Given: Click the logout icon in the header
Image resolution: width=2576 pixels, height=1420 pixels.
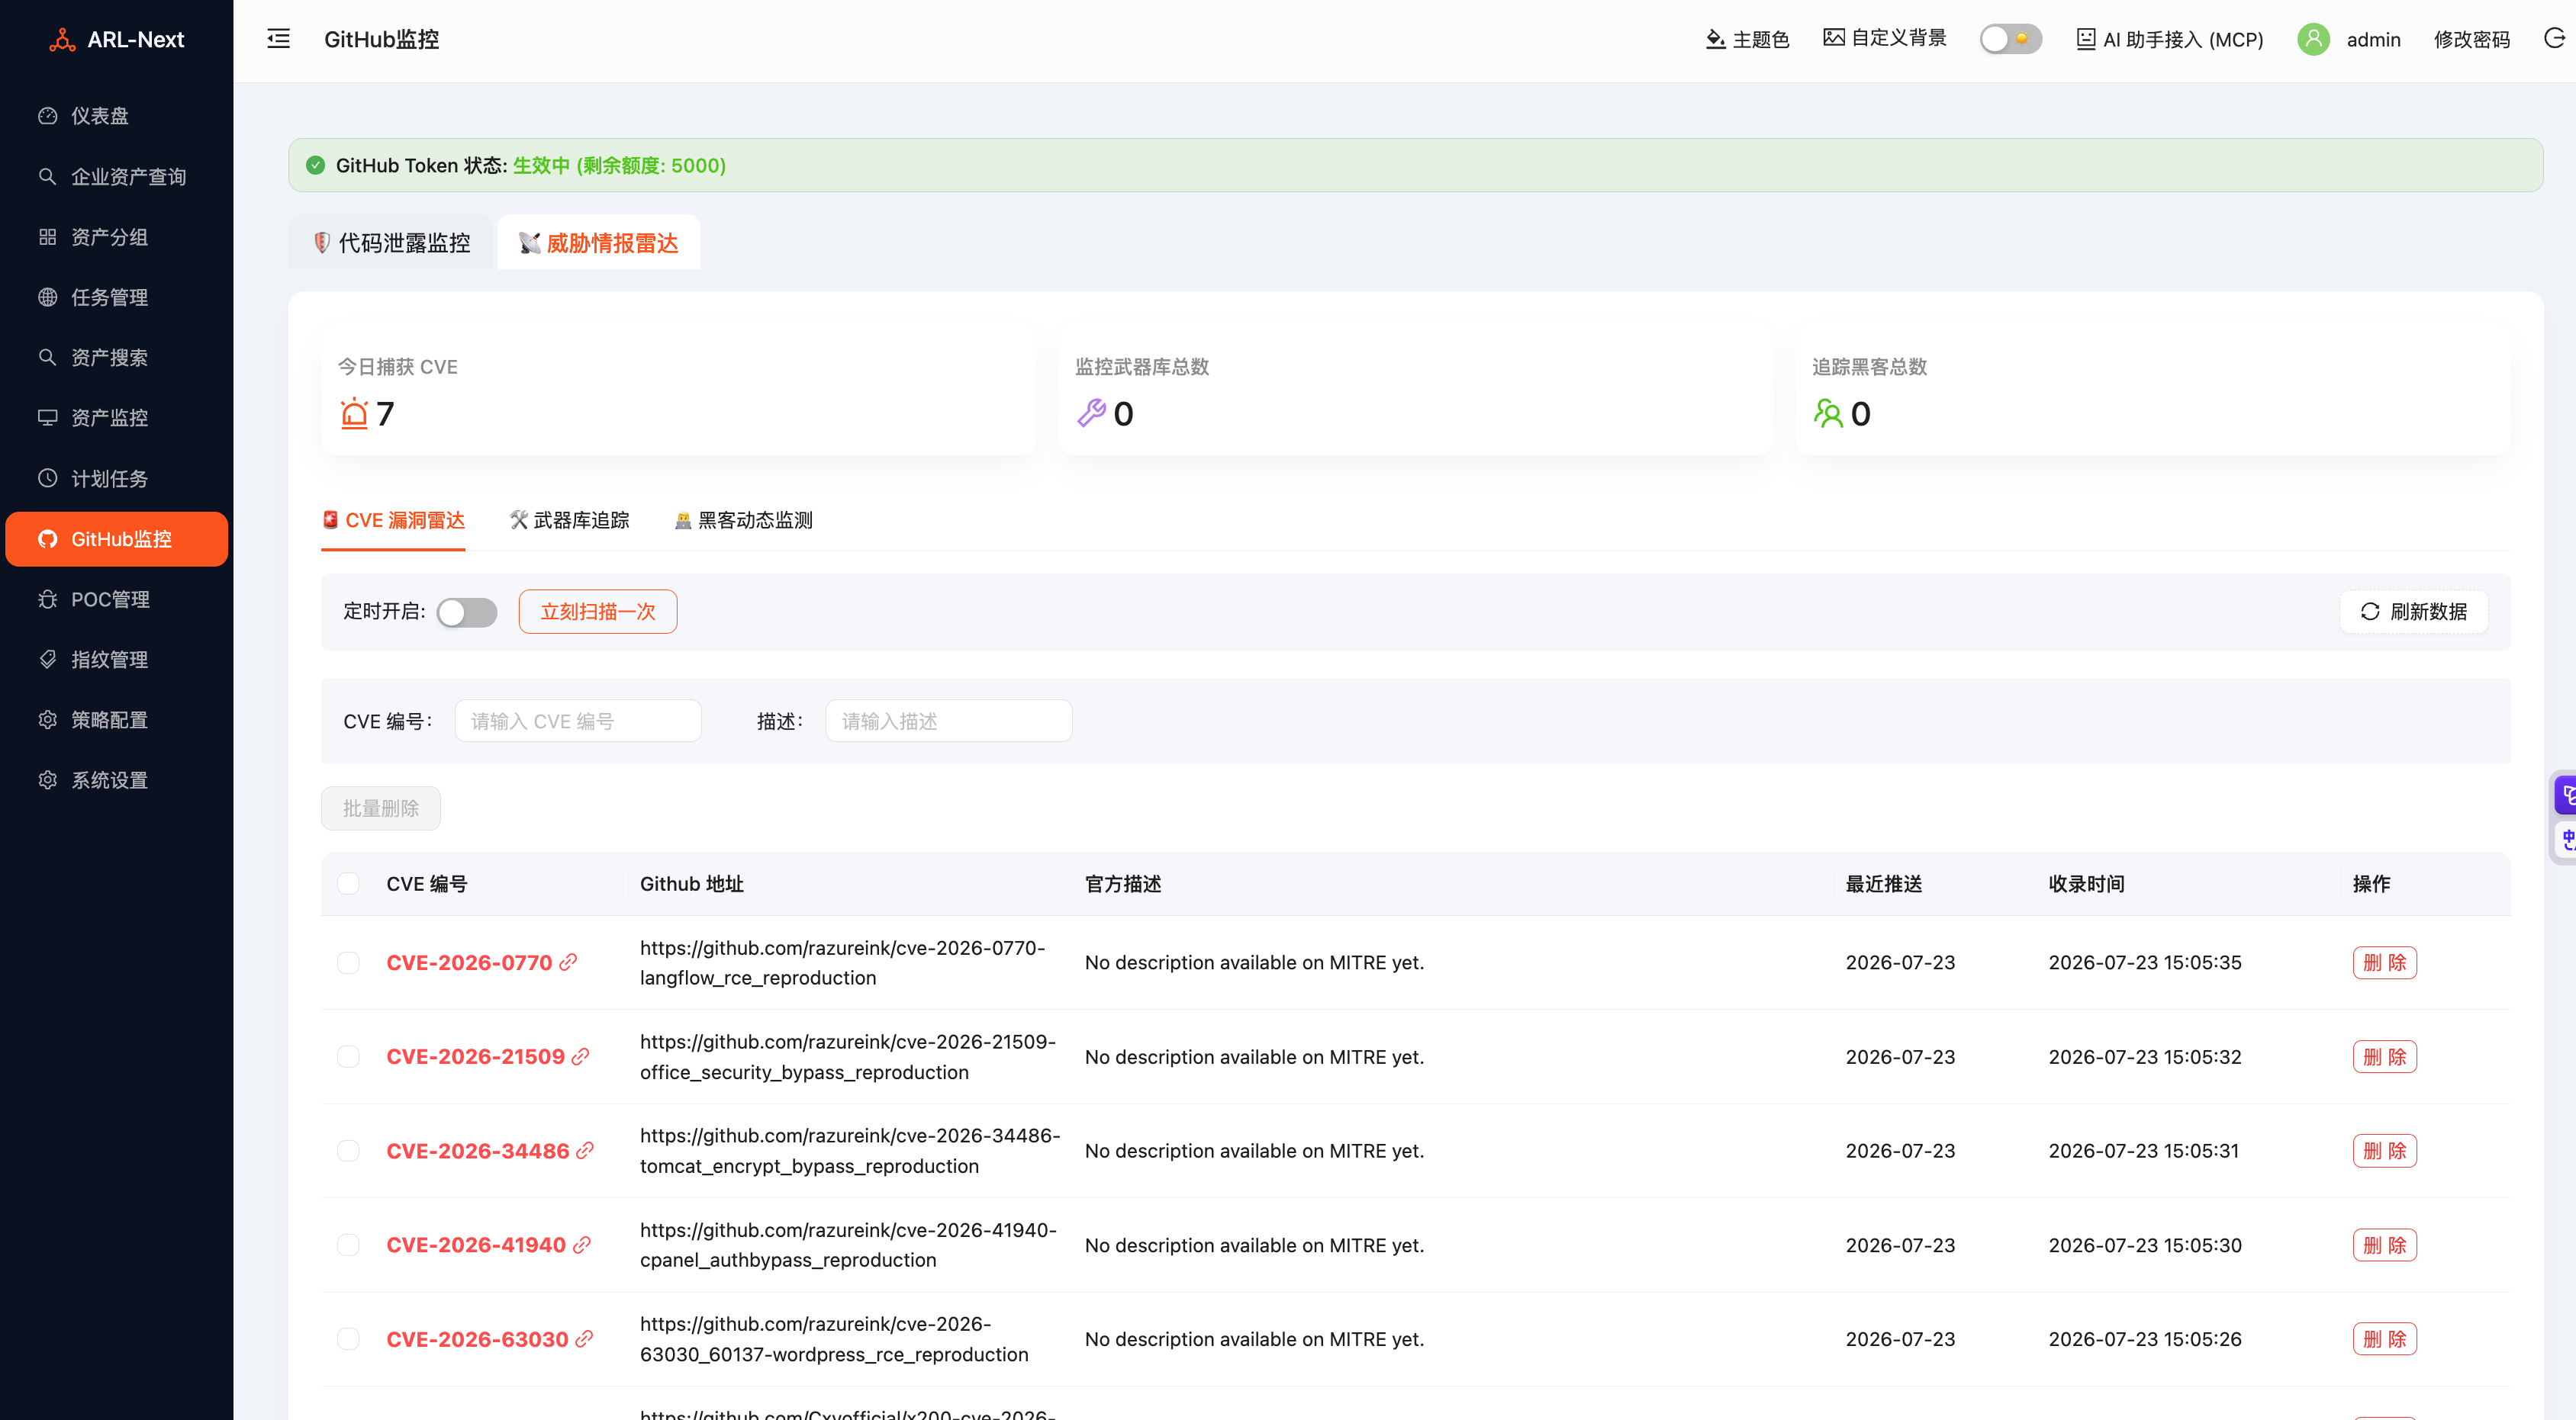Looking at the screenshot, I should pos(2553,39).
